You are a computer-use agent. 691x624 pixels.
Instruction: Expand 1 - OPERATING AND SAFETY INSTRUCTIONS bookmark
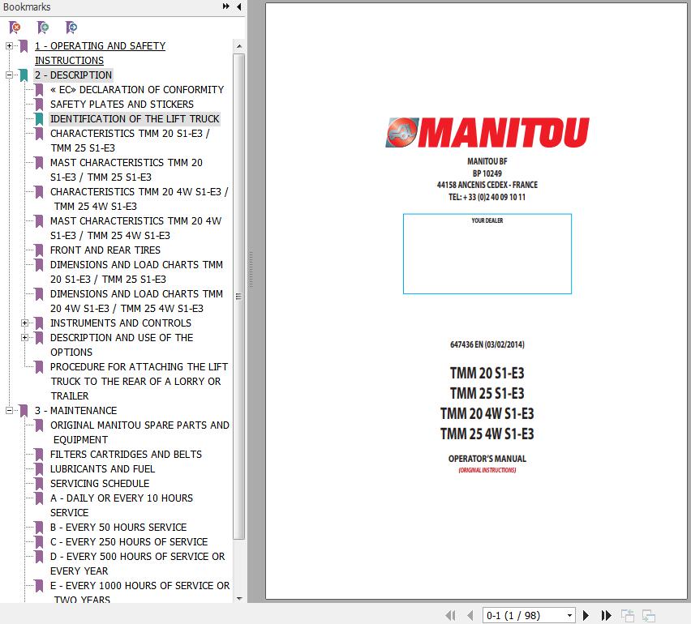click(9, 46)
